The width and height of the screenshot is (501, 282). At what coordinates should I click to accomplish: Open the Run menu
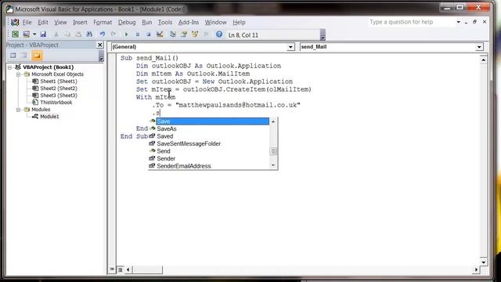(147, 23)
